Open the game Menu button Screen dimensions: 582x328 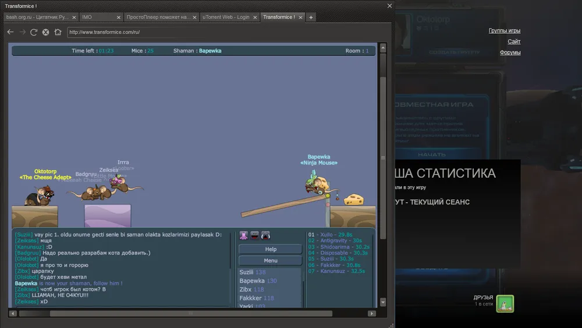click(x=271, y=261)
